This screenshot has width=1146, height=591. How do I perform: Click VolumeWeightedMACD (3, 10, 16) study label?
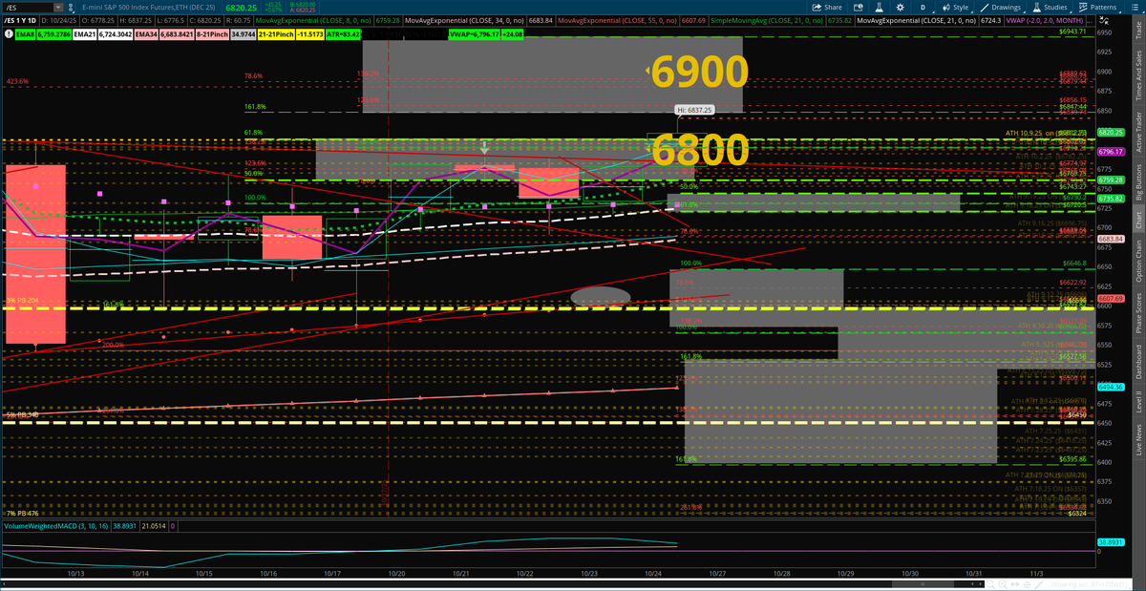(x=55, y=526)
